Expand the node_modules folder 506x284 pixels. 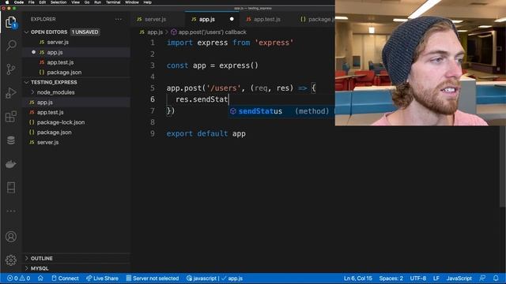pos(55,92)
